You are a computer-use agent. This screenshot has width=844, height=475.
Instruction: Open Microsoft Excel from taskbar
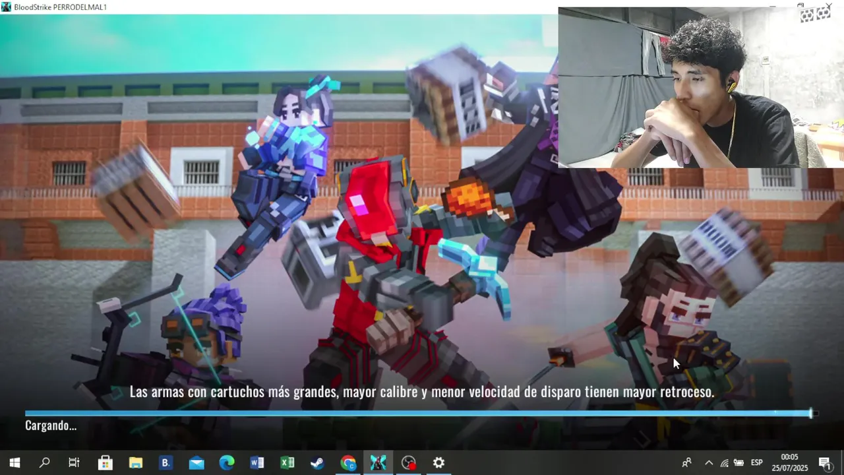click(287, 463)
